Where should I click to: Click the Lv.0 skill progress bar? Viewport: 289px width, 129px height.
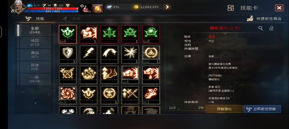186,109
